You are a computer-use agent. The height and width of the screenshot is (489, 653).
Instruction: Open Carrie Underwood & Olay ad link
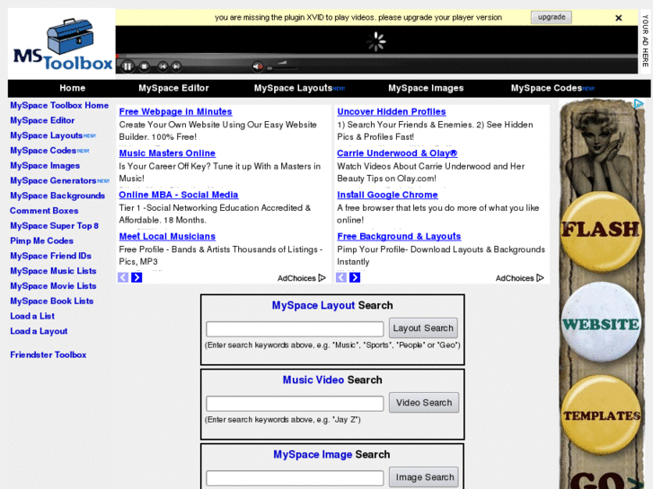(397, 153)
